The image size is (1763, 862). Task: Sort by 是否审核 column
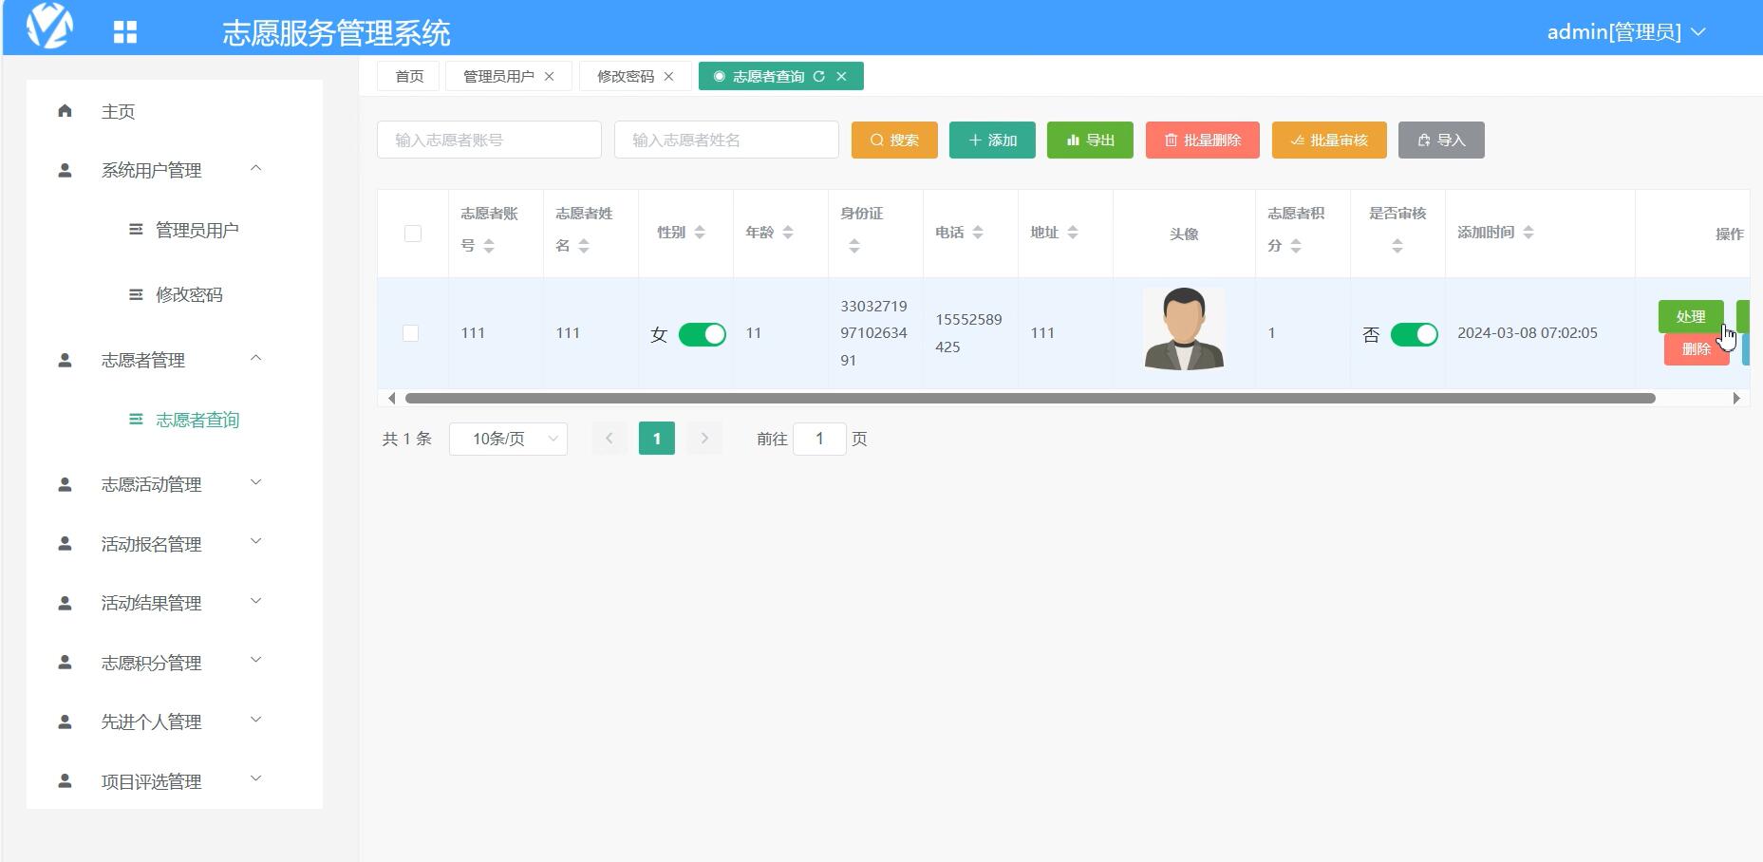point(1397,246)
